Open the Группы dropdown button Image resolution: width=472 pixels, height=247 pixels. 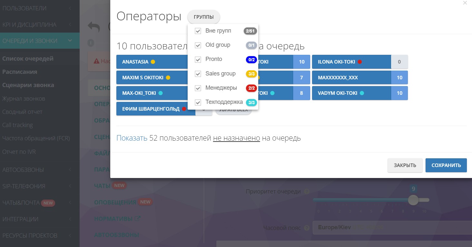(203, 17)
